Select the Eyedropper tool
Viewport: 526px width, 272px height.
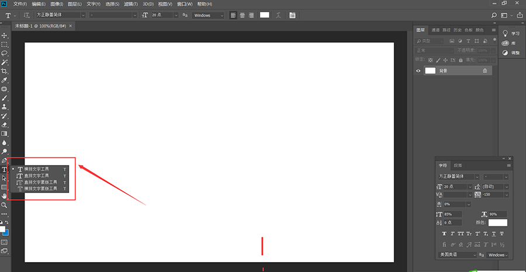4,81
